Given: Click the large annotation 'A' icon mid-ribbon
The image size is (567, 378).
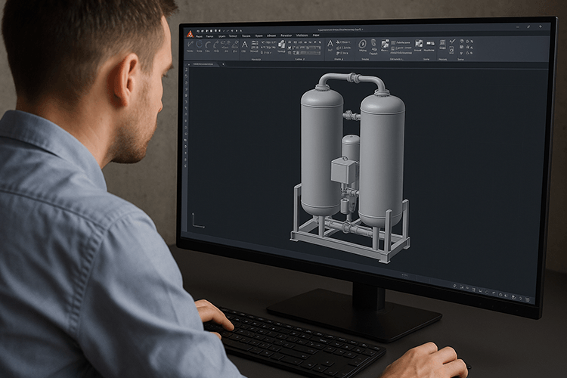Looking at the screenshot, I should tap(330, 45).
